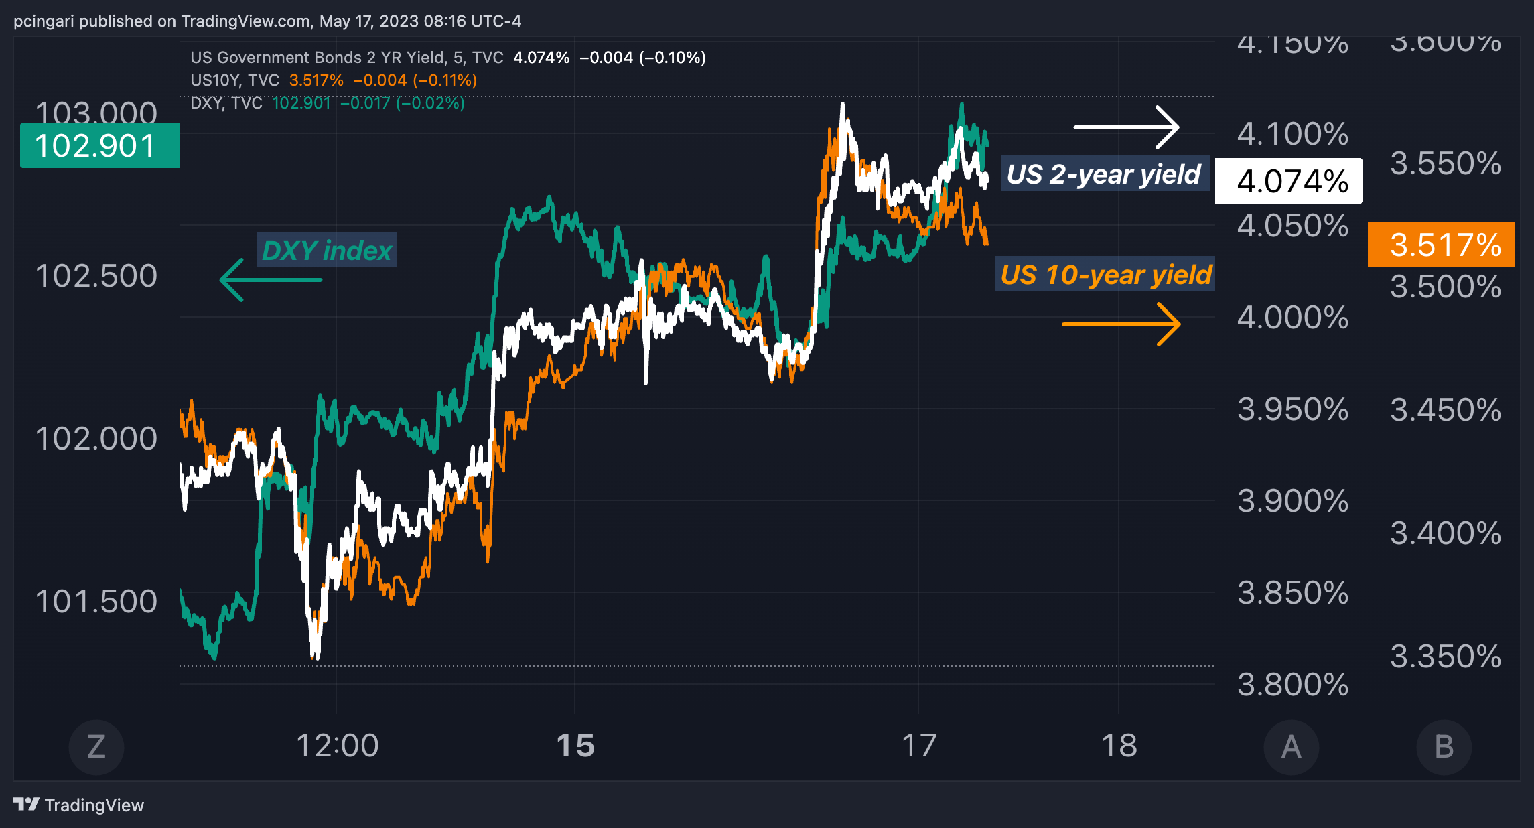Select the US10Y, TVC legend entry
The image size is (1534, 828).
[x=234, y=80]
